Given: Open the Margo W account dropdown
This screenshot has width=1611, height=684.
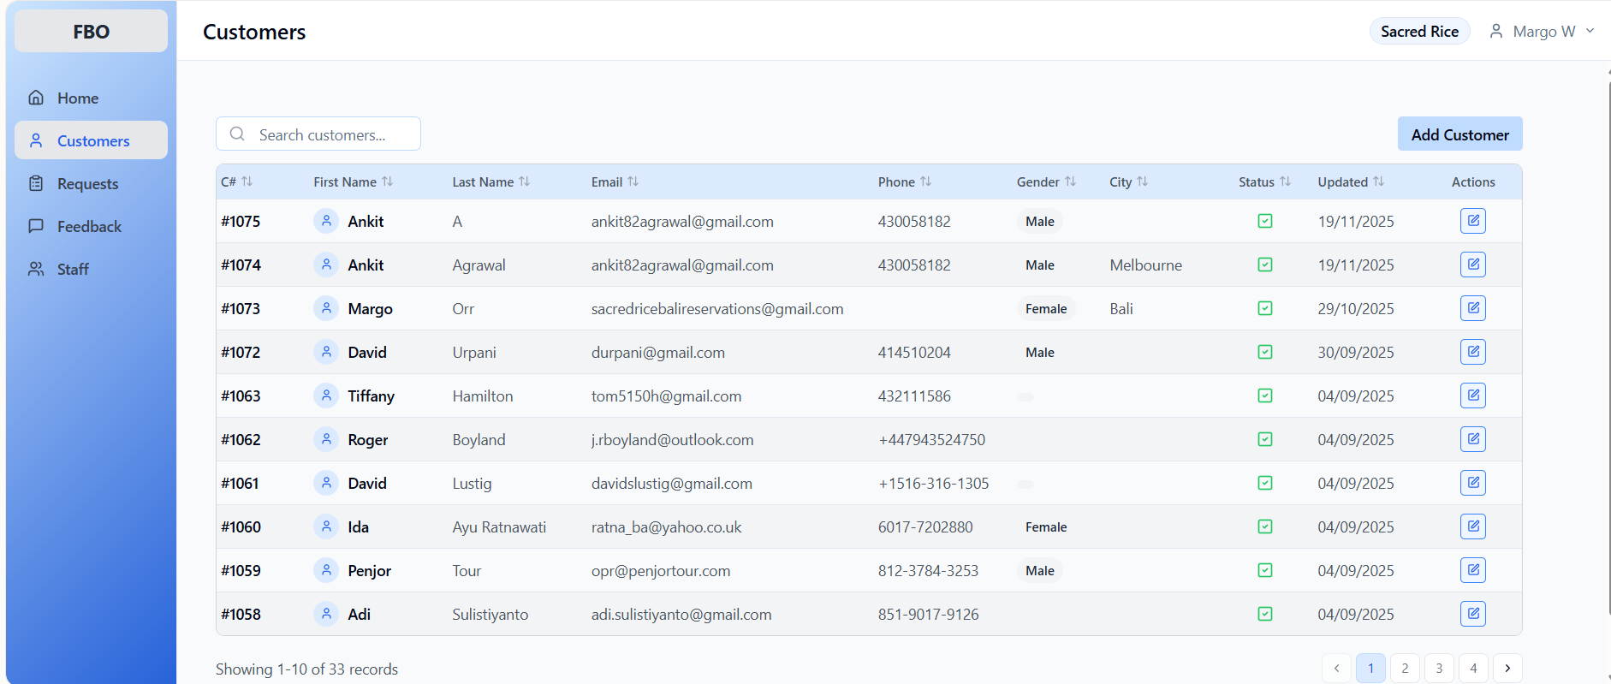Looking at the screenshot, I should tap(1543, 31).
